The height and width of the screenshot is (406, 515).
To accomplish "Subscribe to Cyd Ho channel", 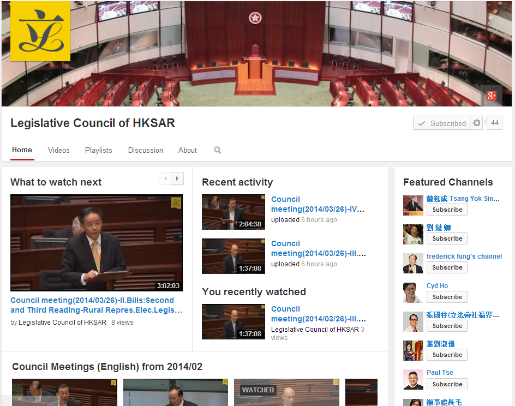I will [x=447, y=297].
